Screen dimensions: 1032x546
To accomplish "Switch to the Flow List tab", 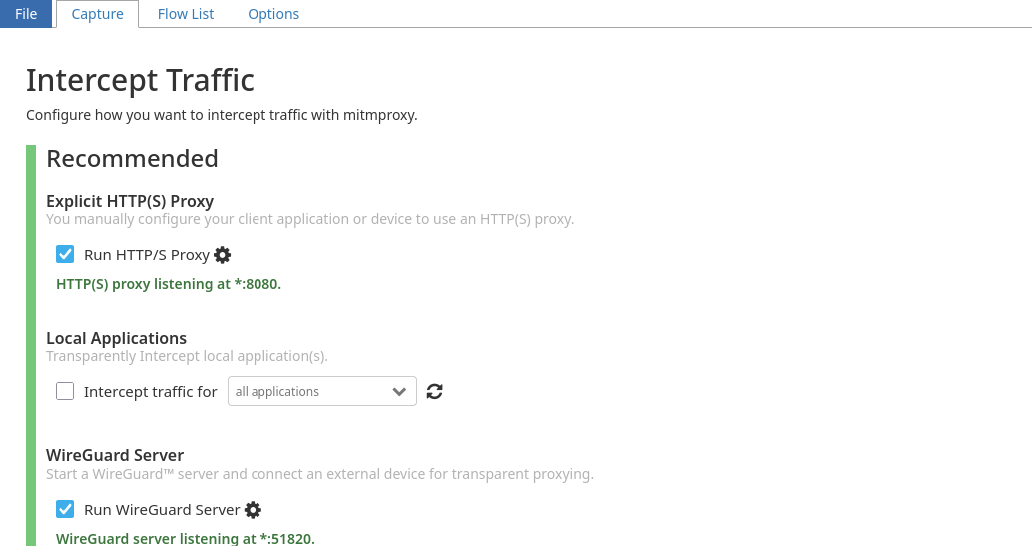I will (x=186, y=14).
